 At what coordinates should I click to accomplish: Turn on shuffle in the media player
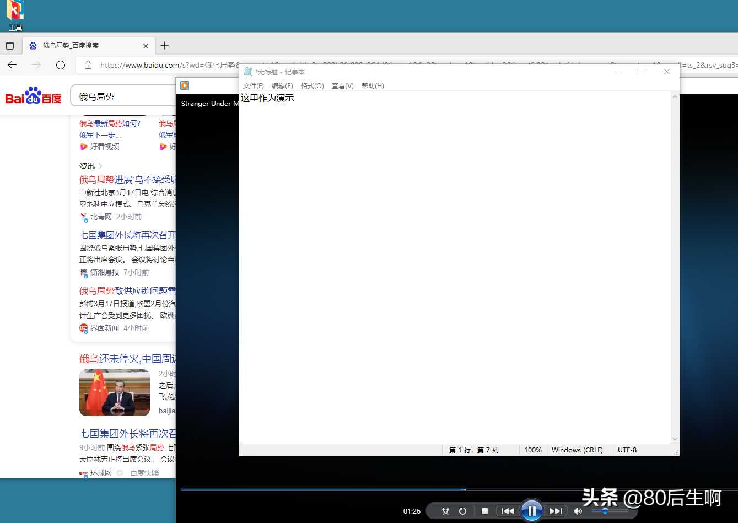pyautogui.click(x=445, y=511)
